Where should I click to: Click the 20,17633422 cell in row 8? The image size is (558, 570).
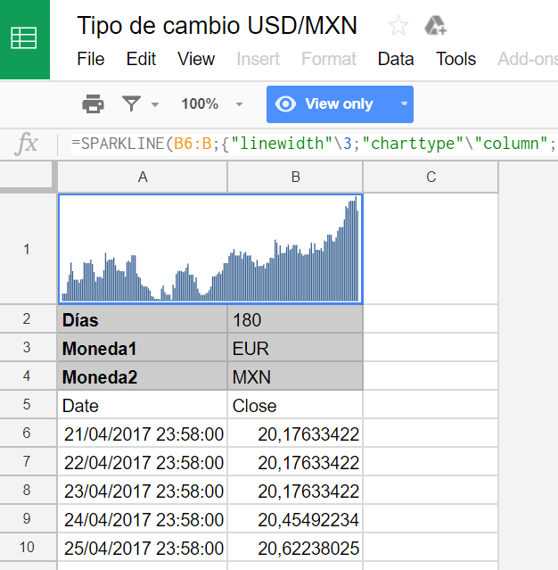(x=295, y=491)
